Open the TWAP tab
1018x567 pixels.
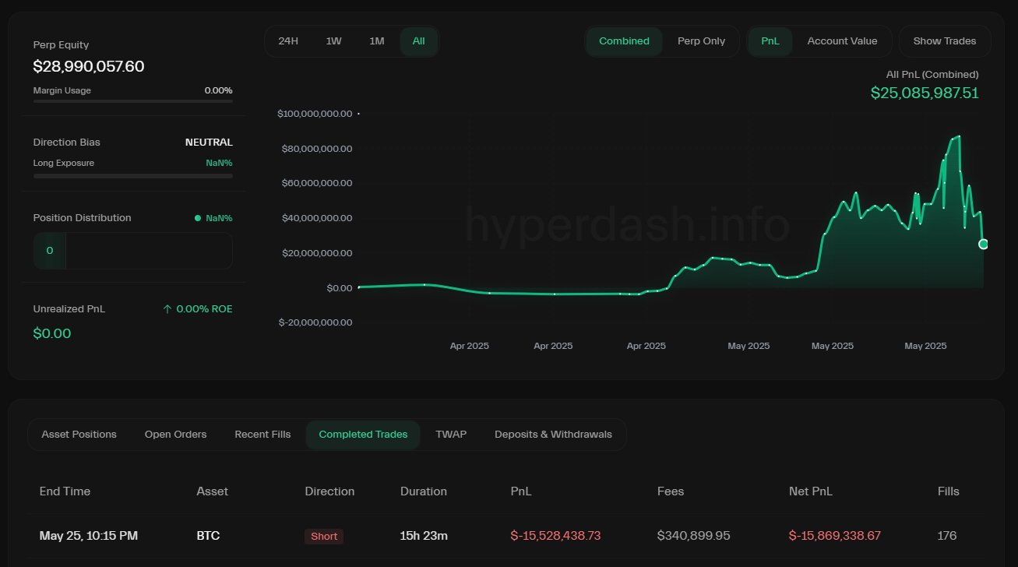point(451,435)
